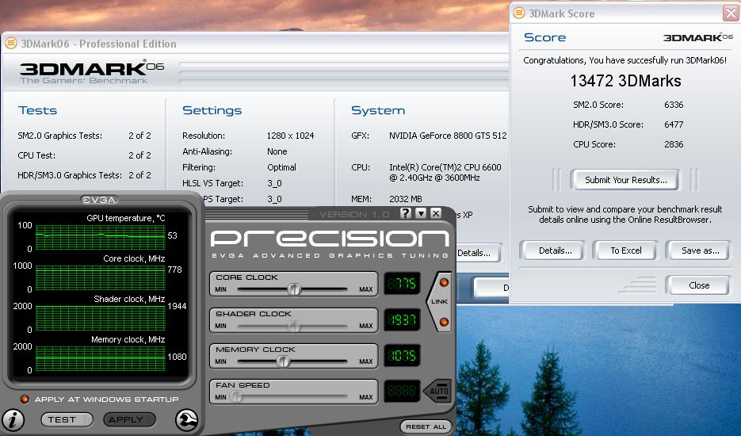Click the HDR/SM3.0 Graphics Tests row
Viewport: 741px width, 436px height.
84,175
